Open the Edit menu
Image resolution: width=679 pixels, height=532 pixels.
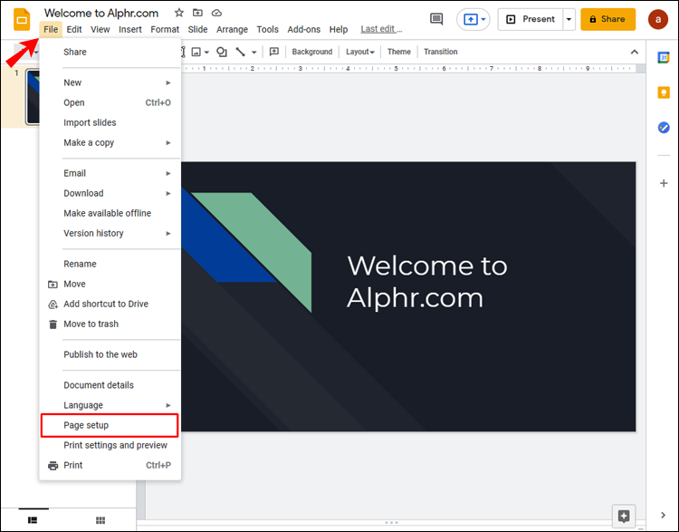pos(74,30)
